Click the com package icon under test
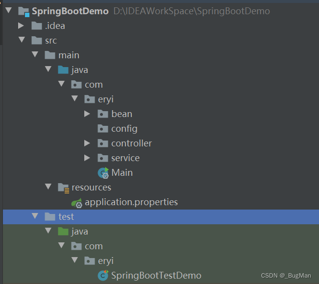The image size is (319, 284). coord(76,246)
